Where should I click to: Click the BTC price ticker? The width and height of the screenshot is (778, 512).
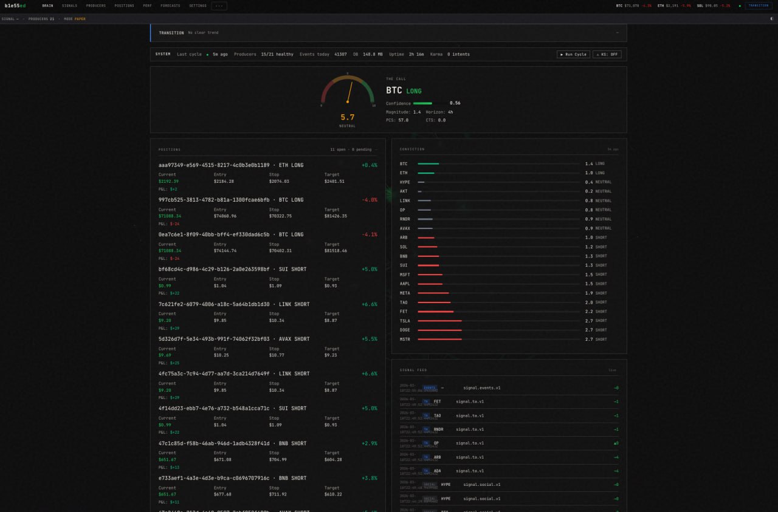click(x=633, y=5)
